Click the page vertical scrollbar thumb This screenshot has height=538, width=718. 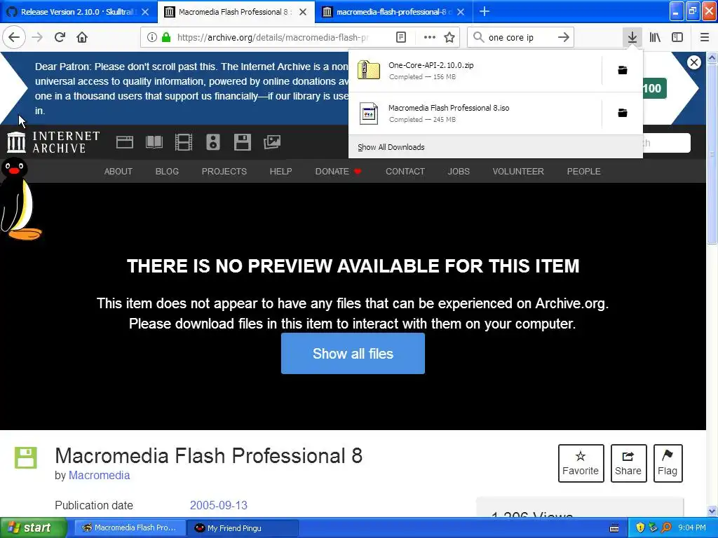point(712,153)
